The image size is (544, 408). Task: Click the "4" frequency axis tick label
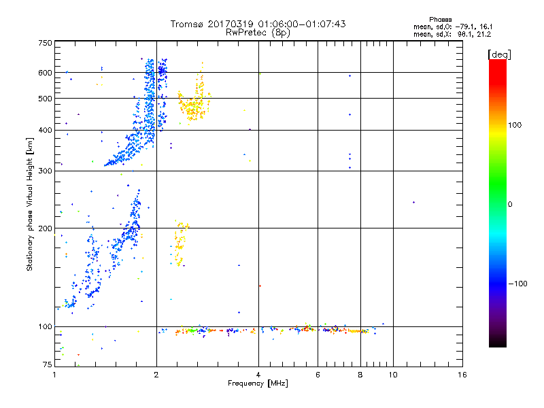click(258, 375)
